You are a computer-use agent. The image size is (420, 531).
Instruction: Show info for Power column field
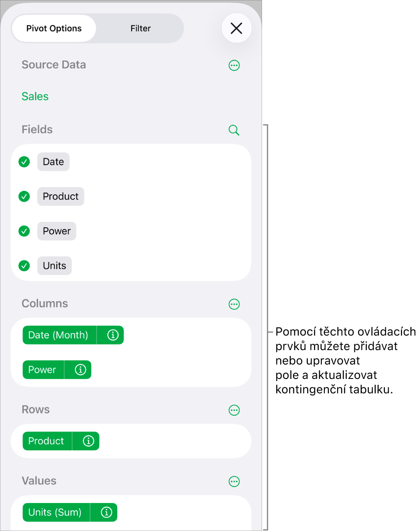tap(80, 370)
